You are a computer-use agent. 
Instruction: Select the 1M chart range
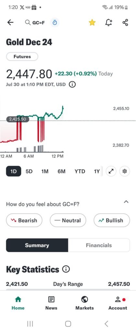click(45, 171)
